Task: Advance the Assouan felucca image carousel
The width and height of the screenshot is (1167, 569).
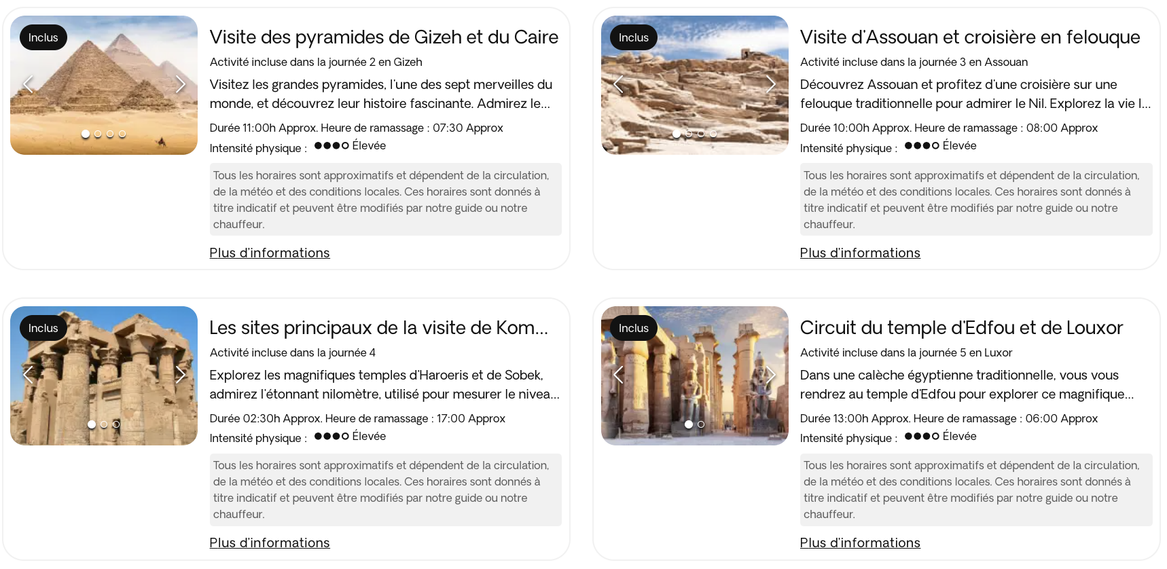Action: pos(770,84)
